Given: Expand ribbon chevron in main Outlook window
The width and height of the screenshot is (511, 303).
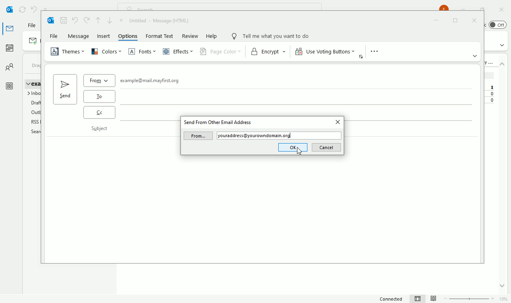Looking at the screenshot, I should pyautogui.click(x=502, y=45).
